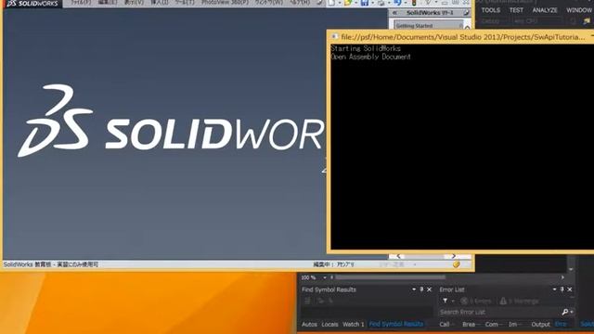
Task: Switch to the Autos tab
Action: pos(309,324)
